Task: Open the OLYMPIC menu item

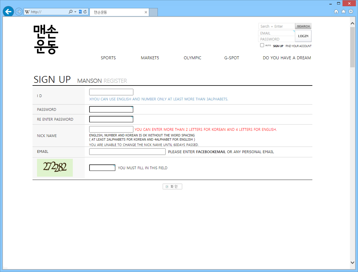Action: pyautogui.click(x=192, y=58)
